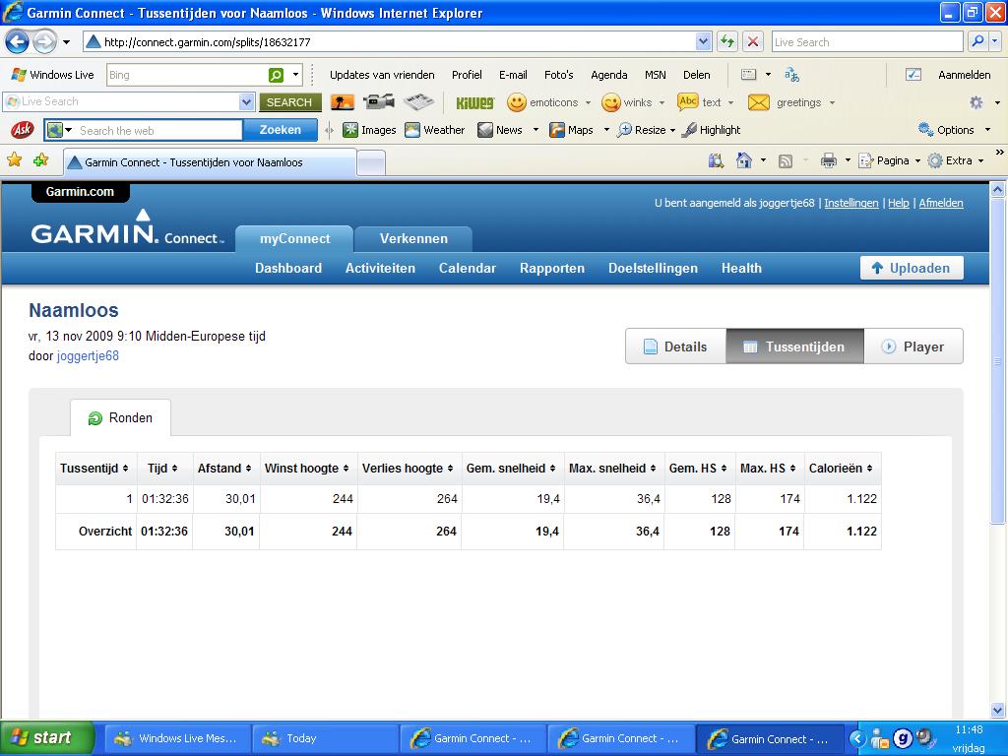Screen dimensions: 1008x756
Task: Click the Live Search magnifier icon
Action: (x=977, y=41)
